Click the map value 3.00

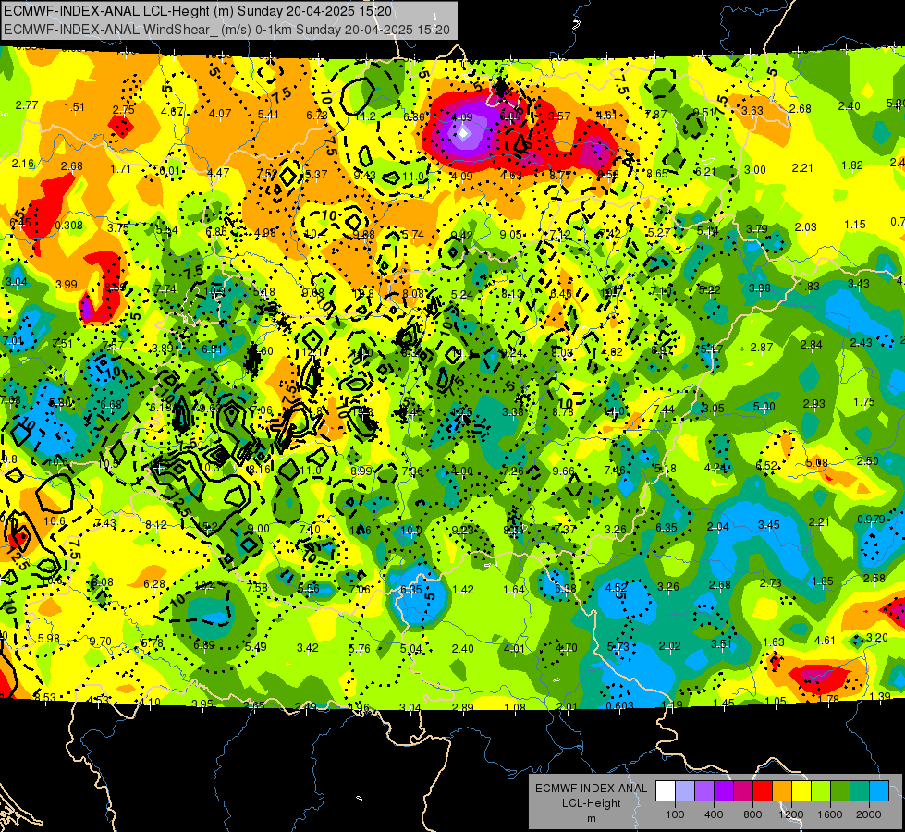(x=754, y=170)
